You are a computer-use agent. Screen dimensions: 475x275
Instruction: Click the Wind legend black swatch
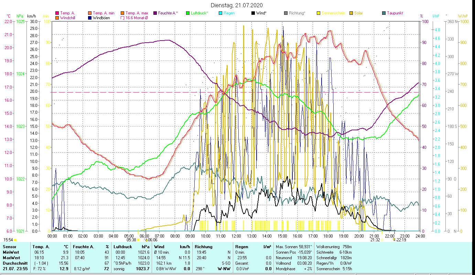tap(253, 13)
